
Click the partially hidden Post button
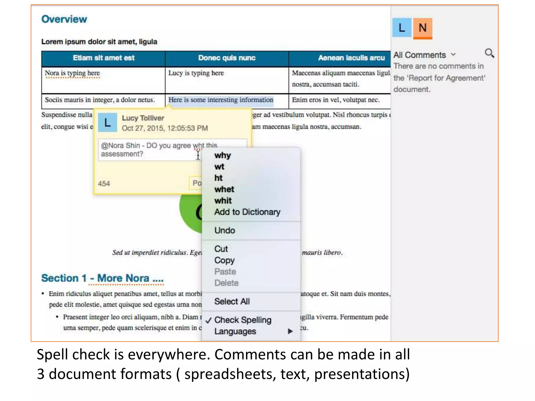[196, 183]
